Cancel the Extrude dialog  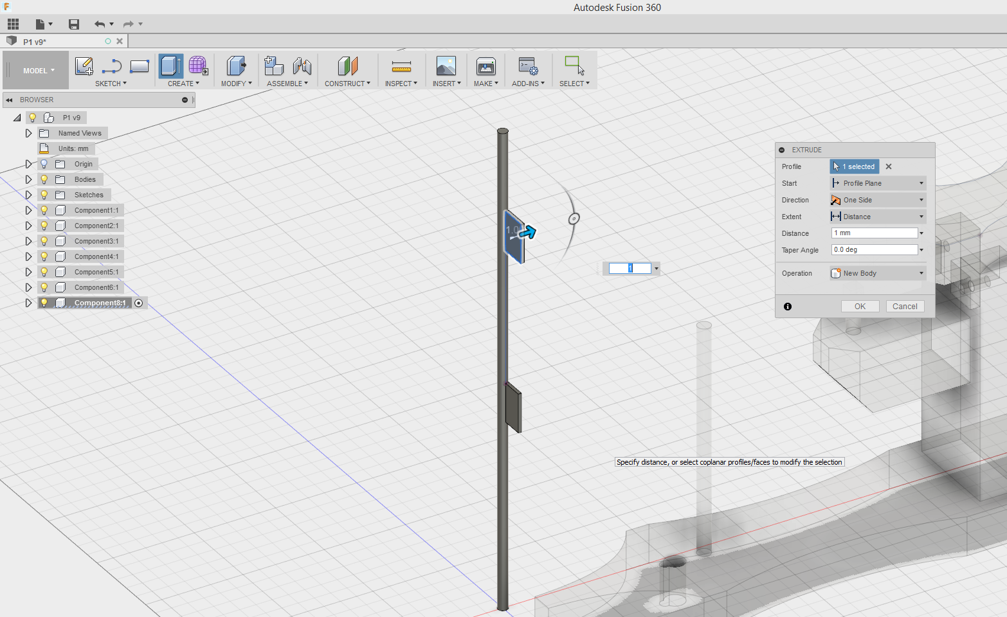point(905,307)
